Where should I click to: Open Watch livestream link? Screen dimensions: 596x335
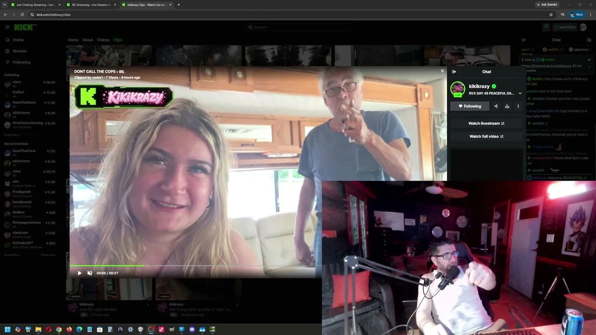point(487,123)
